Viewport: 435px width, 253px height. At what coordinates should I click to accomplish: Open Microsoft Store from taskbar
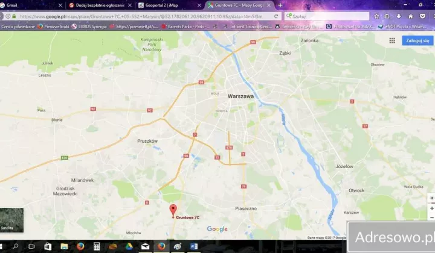pyautogui.click(x=48, y=246)
